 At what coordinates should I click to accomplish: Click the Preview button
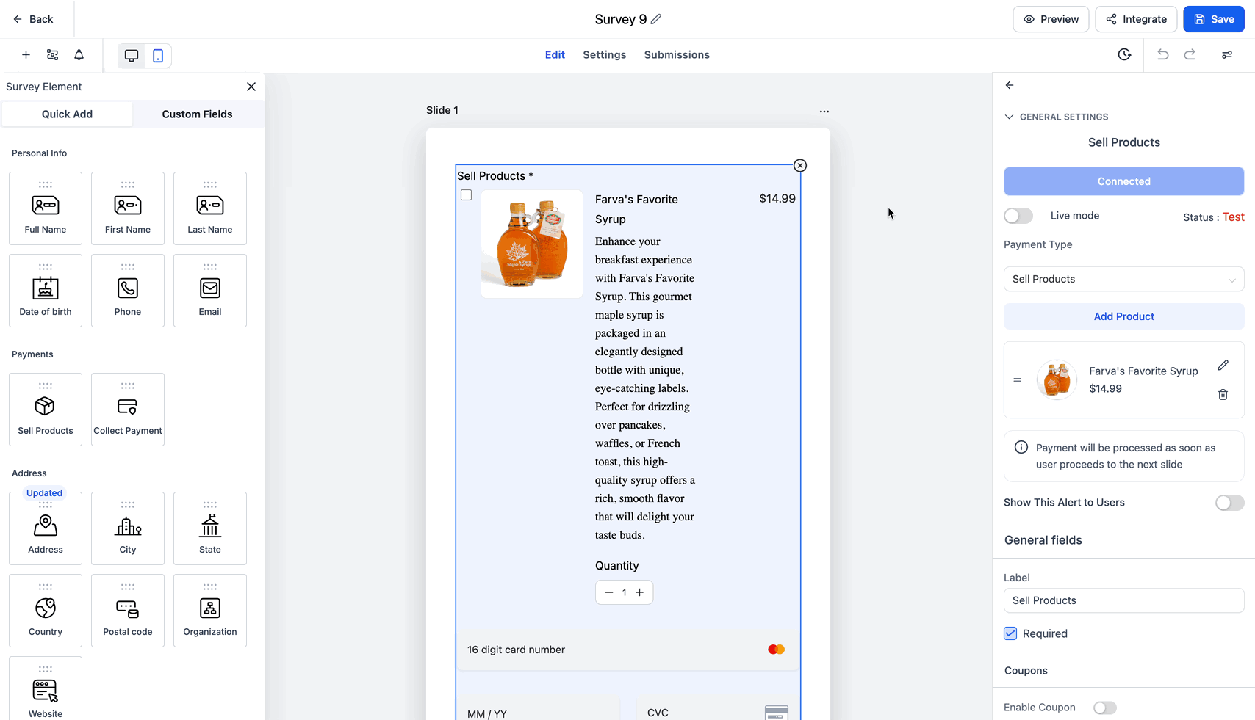pyautogui.click(x=1051, y=19)
